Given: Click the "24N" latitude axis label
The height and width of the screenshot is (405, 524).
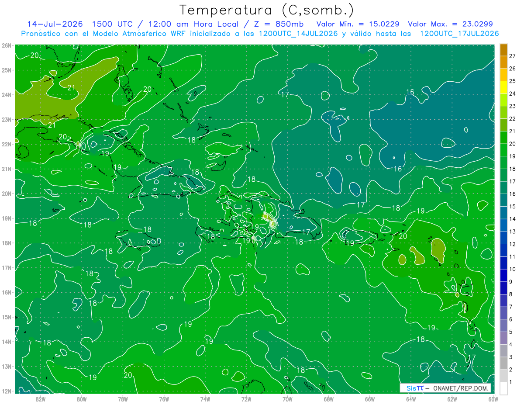Looking at the screenshot, I should coord(6,95).
